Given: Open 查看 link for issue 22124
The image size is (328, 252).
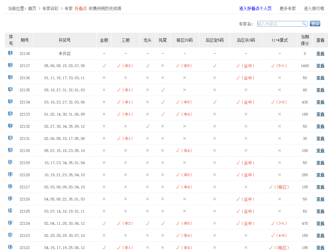Looking at the screenshot, I should [320, 223].
